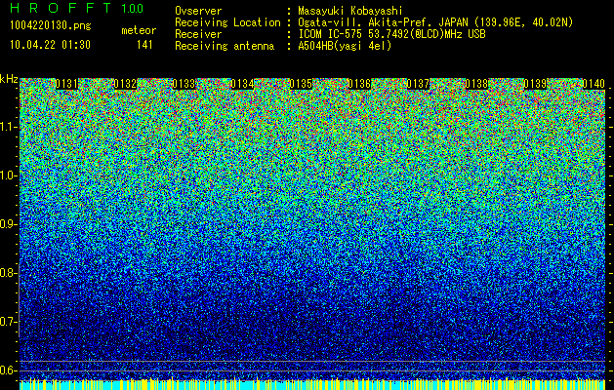Click the HROFFT 1.0.0 title text

point(77,8)
